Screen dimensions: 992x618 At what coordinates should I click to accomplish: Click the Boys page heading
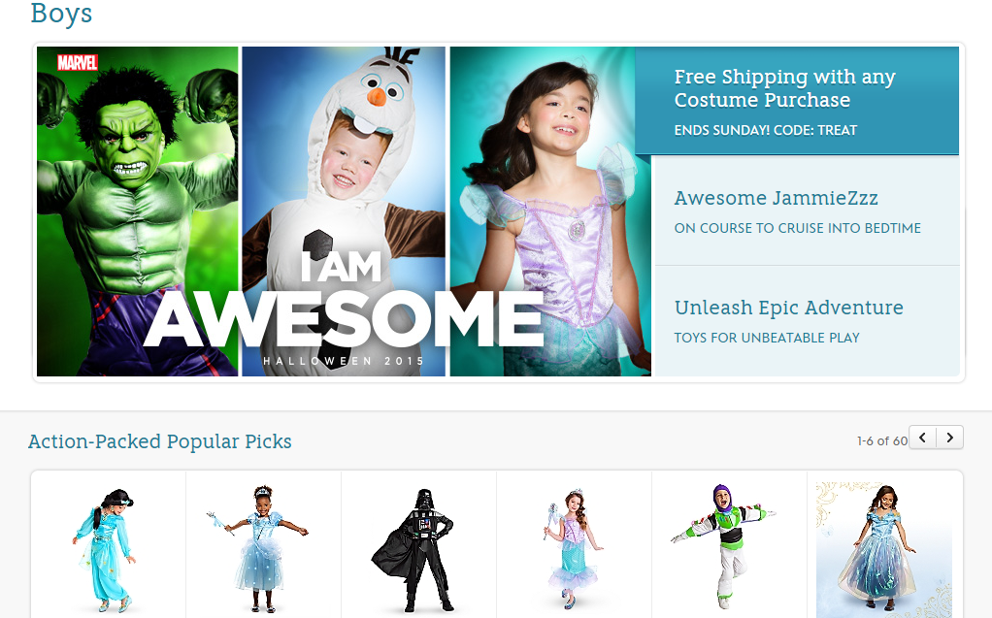coord(61,13)
